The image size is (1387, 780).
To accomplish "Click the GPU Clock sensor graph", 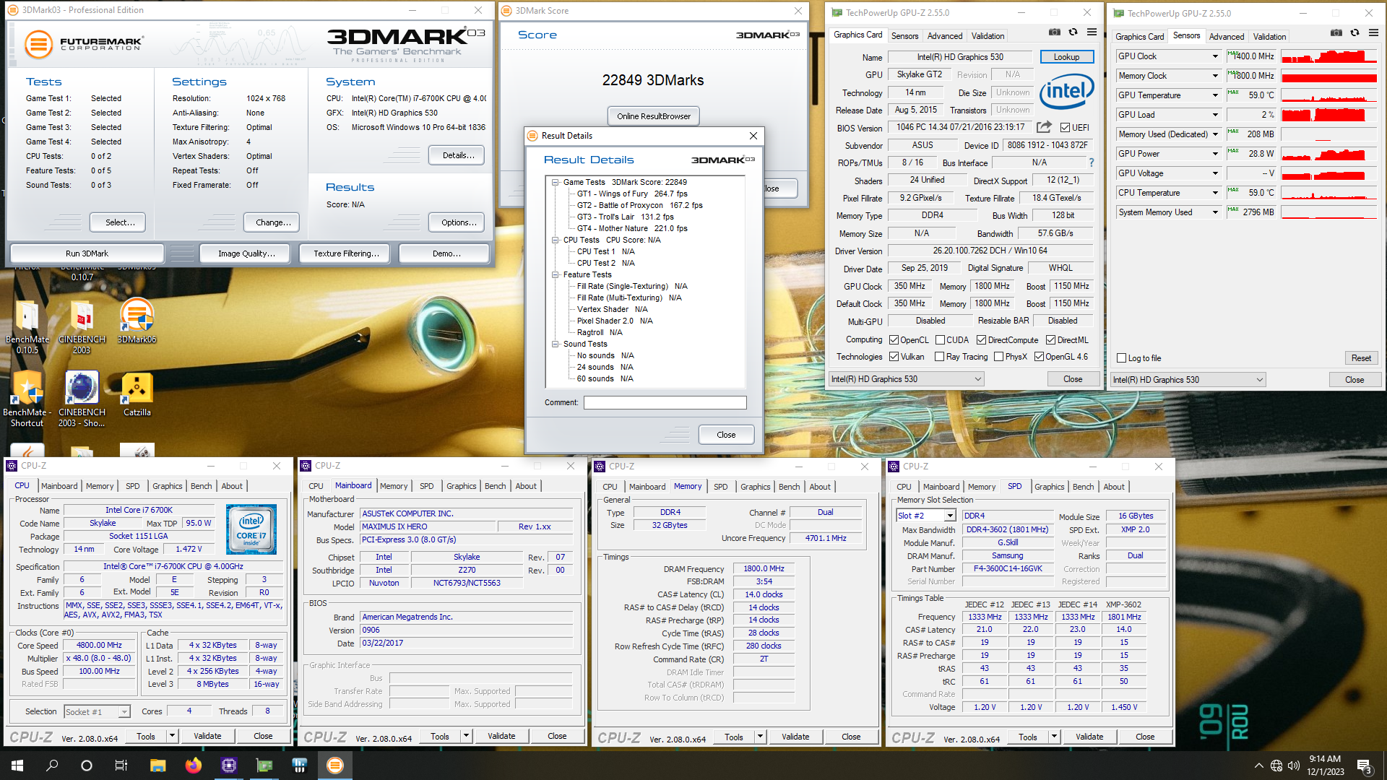I will tap(1329, 56).
